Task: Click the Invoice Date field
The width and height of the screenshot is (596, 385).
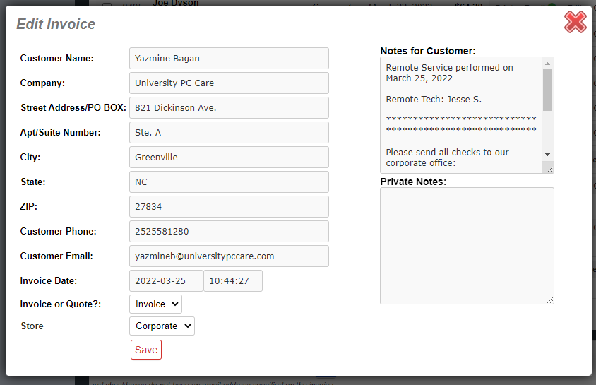Action: pos(166,281)
